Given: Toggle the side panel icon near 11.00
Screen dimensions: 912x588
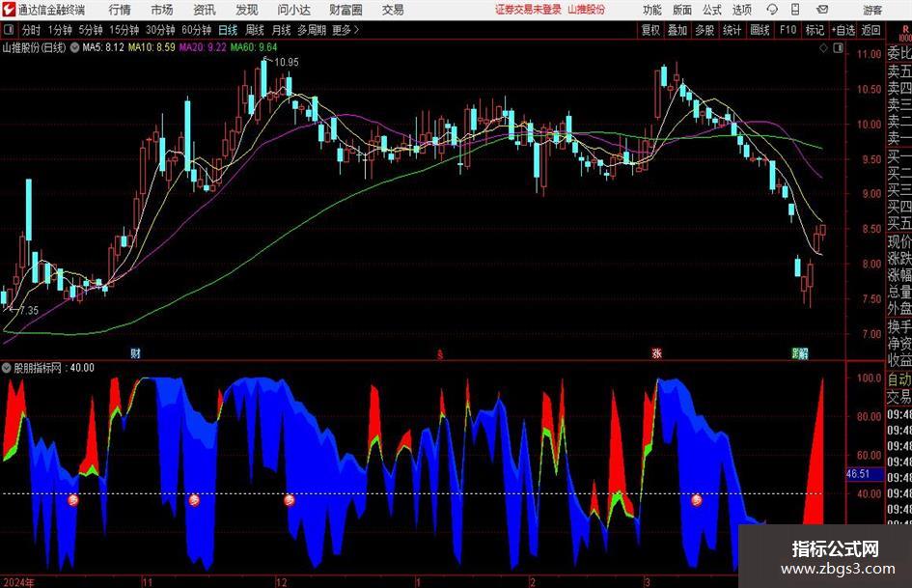Looking at the screenshot, I should (x=838, y=48).
